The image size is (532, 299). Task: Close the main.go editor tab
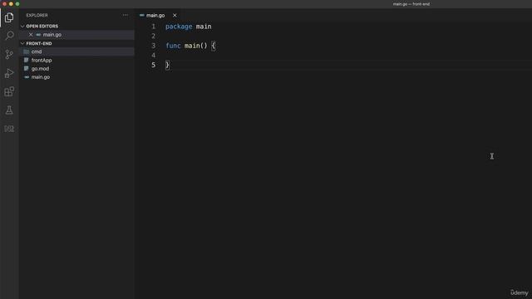click(175, 15)
